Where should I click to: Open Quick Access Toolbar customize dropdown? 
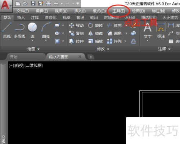(78, 4)
